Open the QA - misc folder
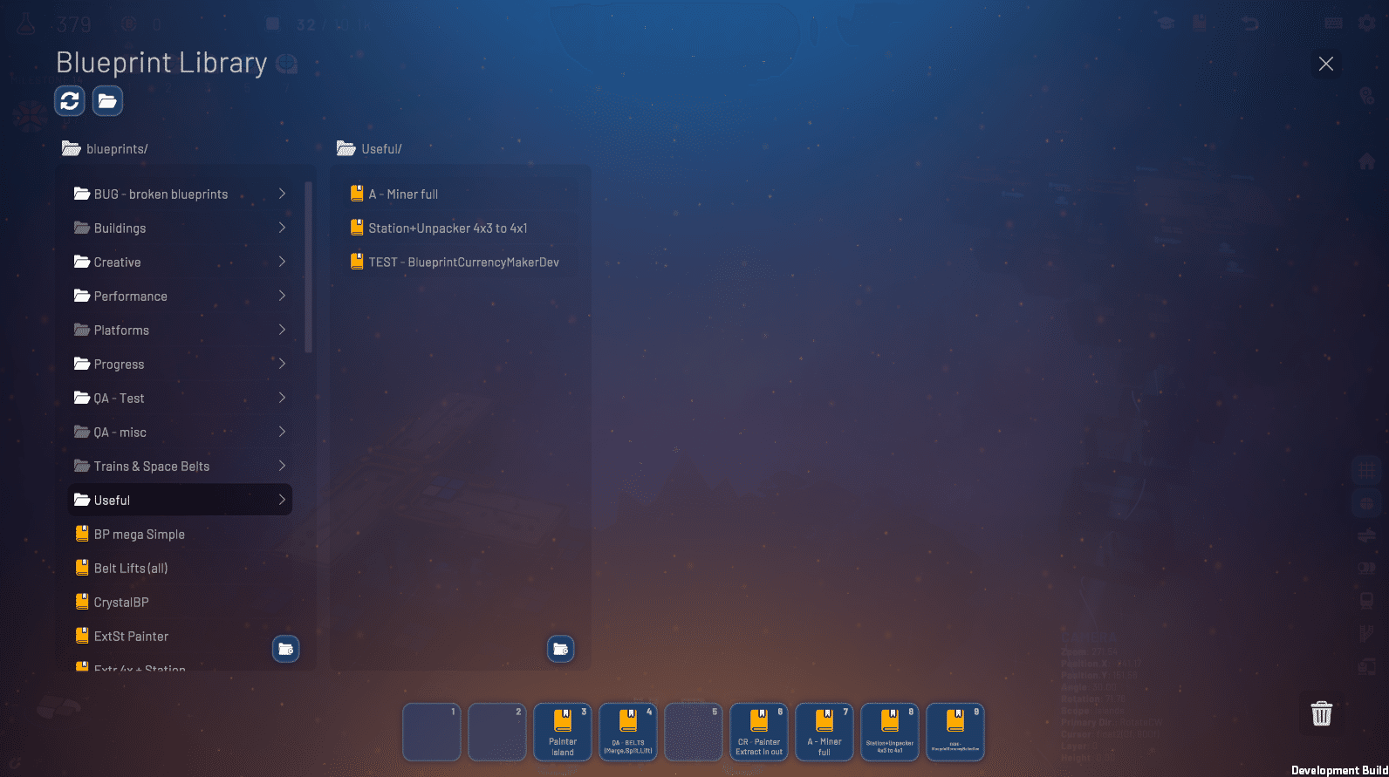This screenshot has width=1389, height=777. 180,432
